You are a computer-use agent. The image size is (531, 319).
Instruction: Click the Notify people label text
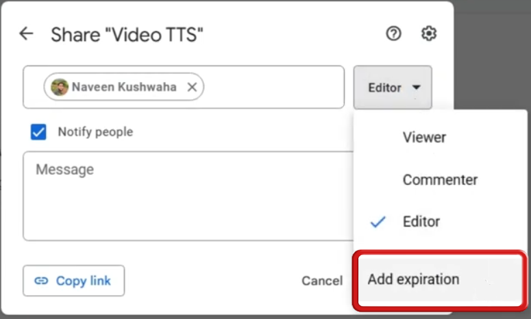95,131
